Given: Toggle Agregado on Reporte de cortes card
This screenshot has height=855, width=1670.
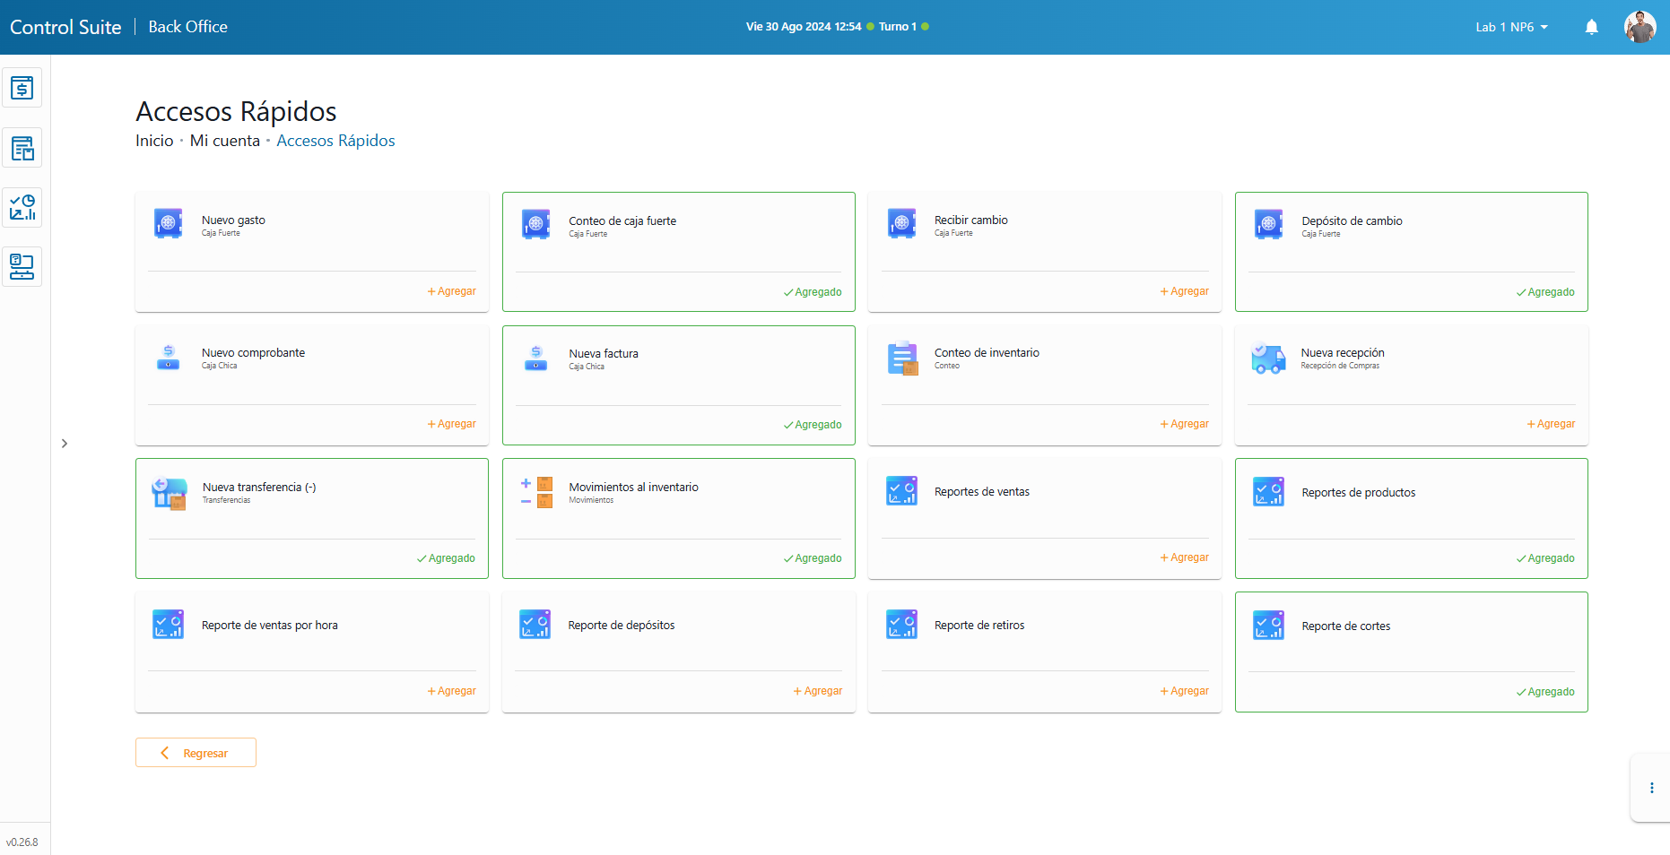Looking at the screenshot, I should (1545, 692).
